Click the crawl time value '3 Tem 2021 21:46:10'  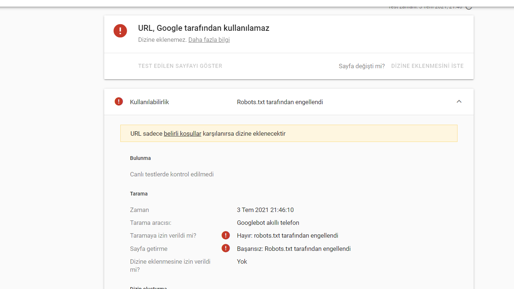[265, 210]
